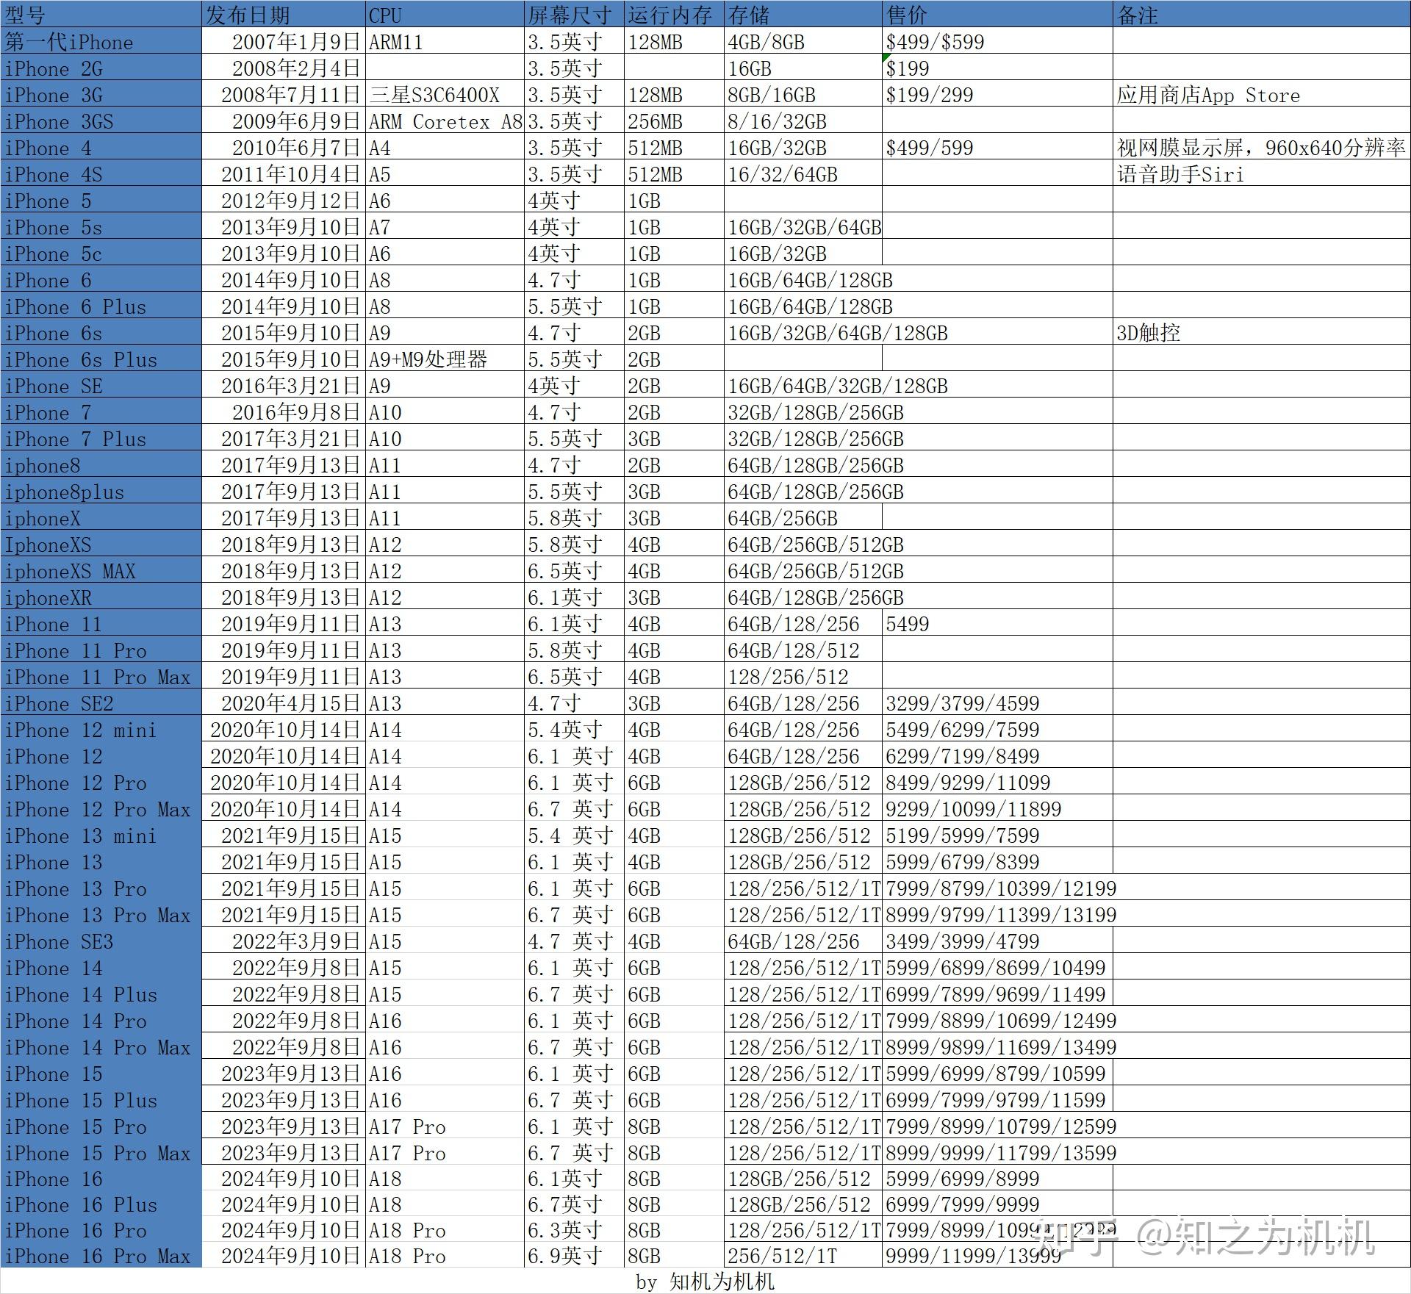Select the 型号 column header cell
1411x1294 pixels.
click(101, 15)
